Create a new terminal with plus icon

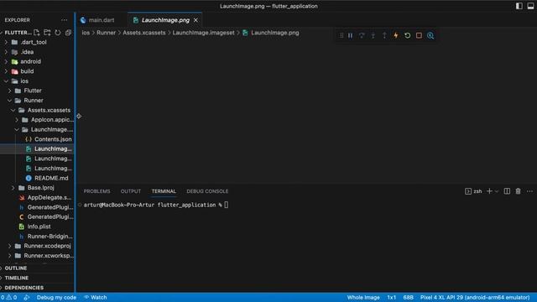[489, 191]
